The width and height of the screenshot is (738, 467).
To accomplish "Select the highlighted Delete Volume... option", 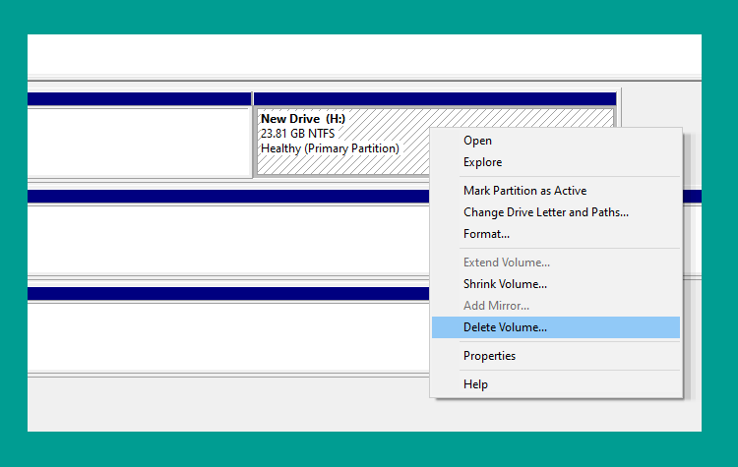I will coord(555,327).
